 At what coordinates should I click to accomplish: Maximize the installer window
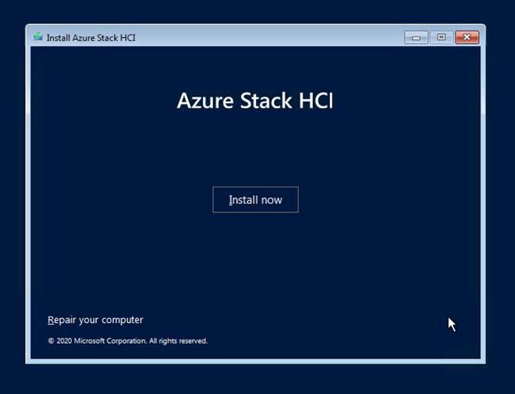pos(442,37)
